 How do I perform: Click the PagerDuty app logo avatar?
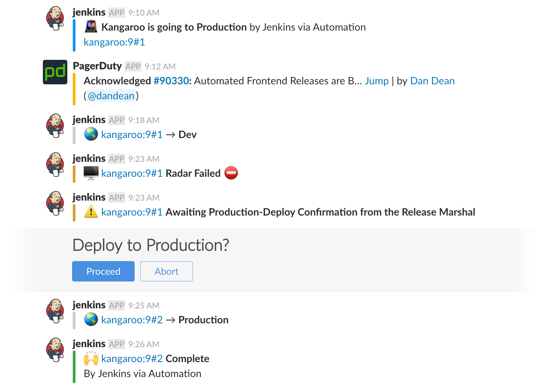[55, 72]
